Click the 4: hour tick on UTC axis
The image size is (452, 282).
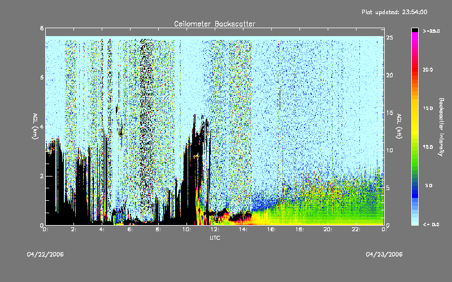102,230
